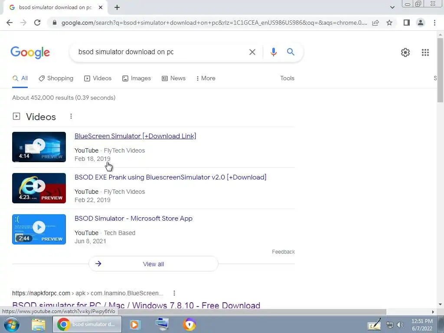Image resolution: width=444 pixels, height=333 pixels.
Task: Open the Google apps grid
Action: click(x=425, y=52)
